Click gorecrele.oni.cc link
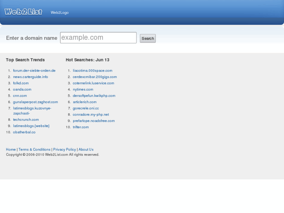 [86, 108]
